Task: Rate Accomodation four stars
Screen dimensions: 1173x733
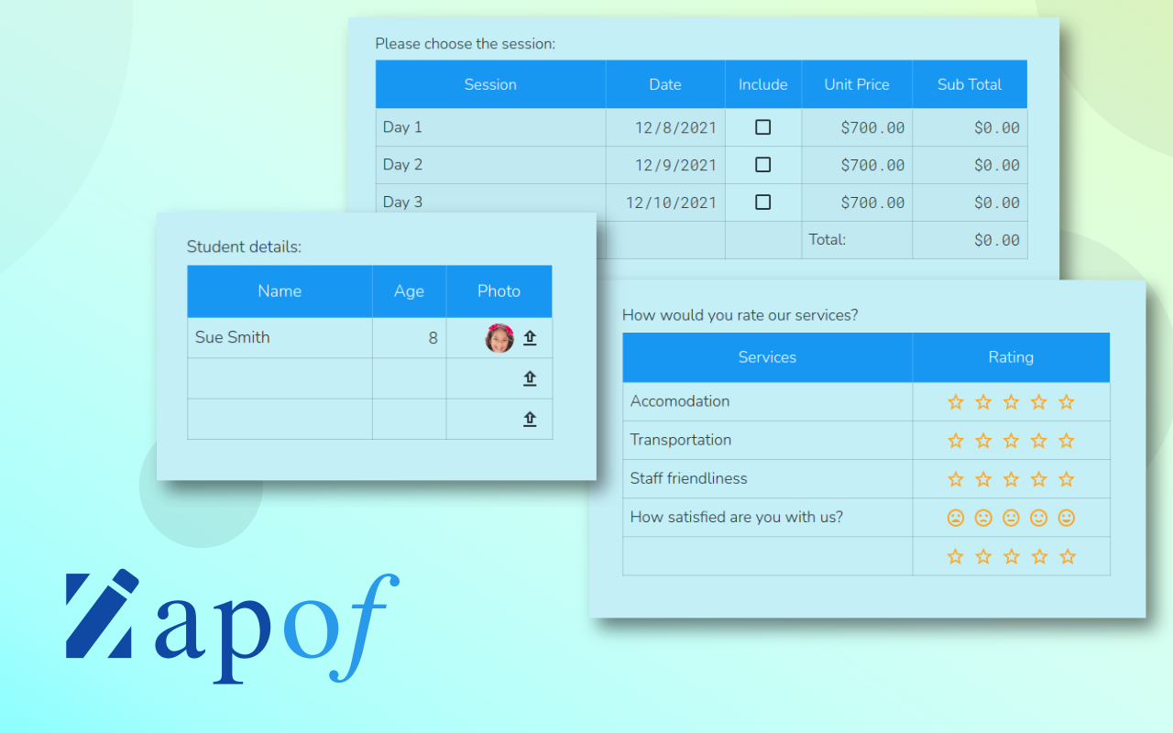Action: click(1038, 402)
